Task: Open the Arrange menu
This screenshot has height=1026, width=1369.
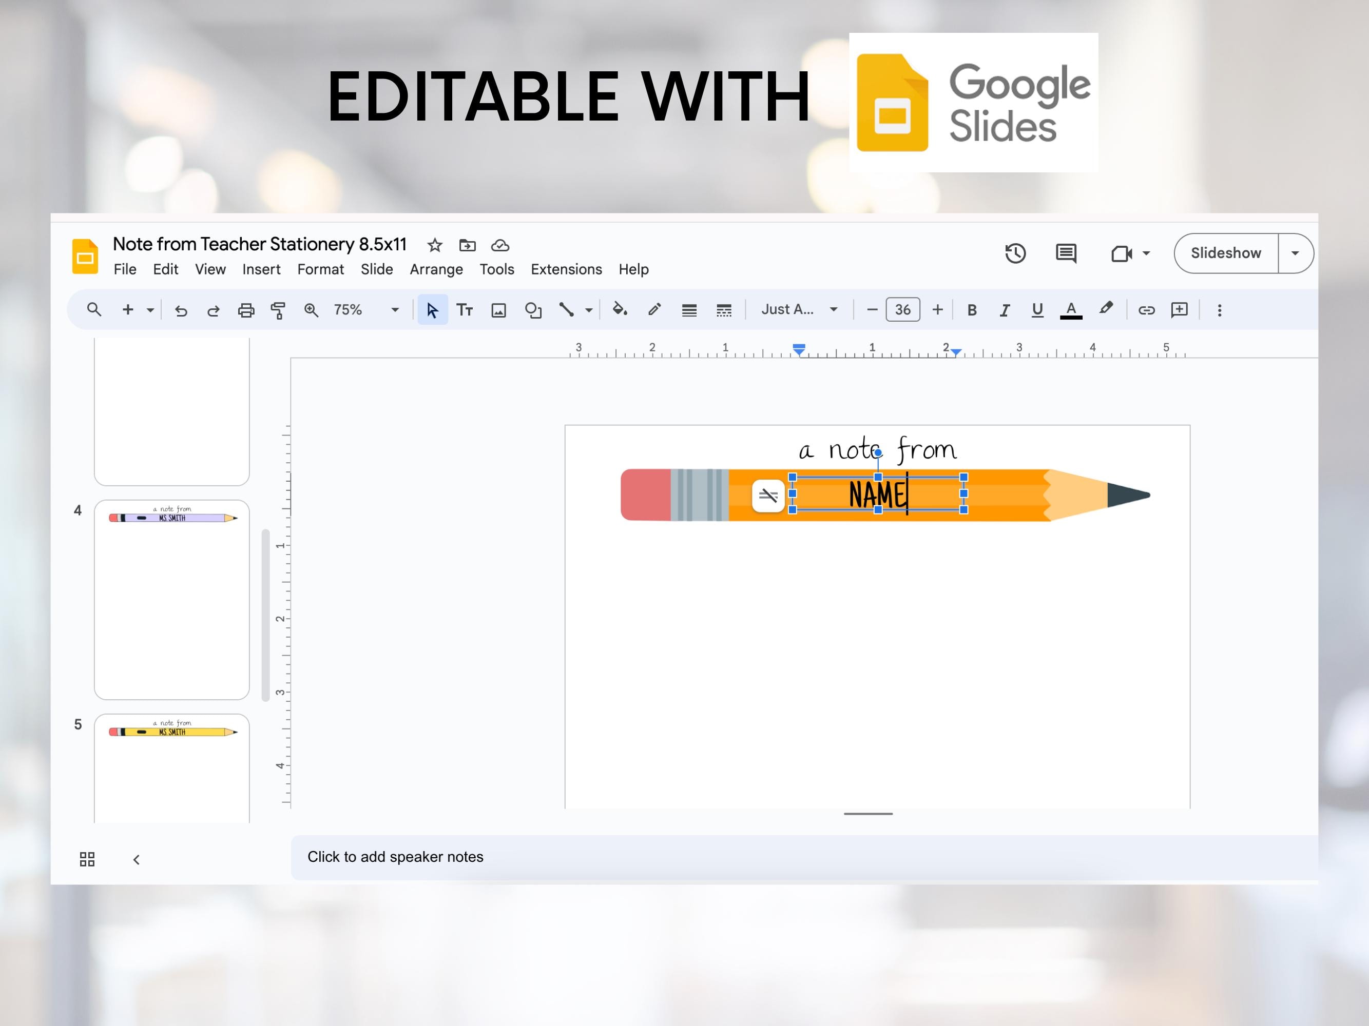Action: tap(436, 269)
